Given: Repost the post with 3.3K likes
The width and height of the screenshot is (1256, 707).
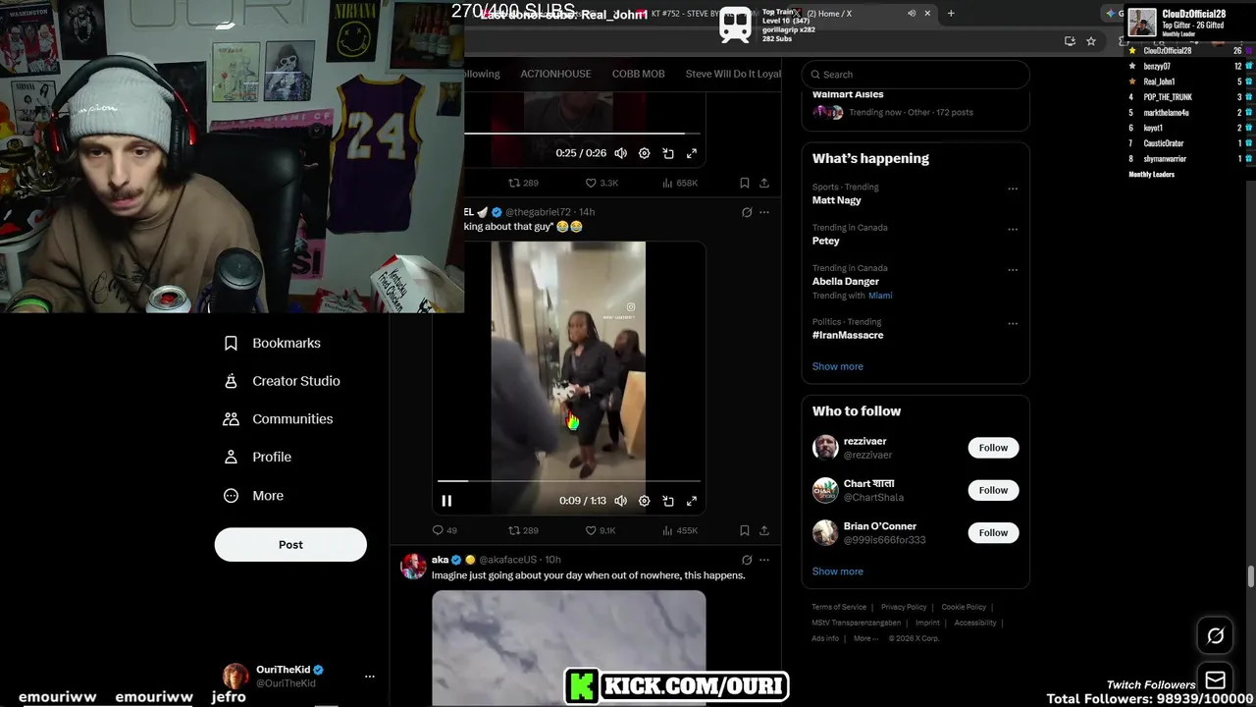Looking at the screenshot, I should [x=523, y=183].
